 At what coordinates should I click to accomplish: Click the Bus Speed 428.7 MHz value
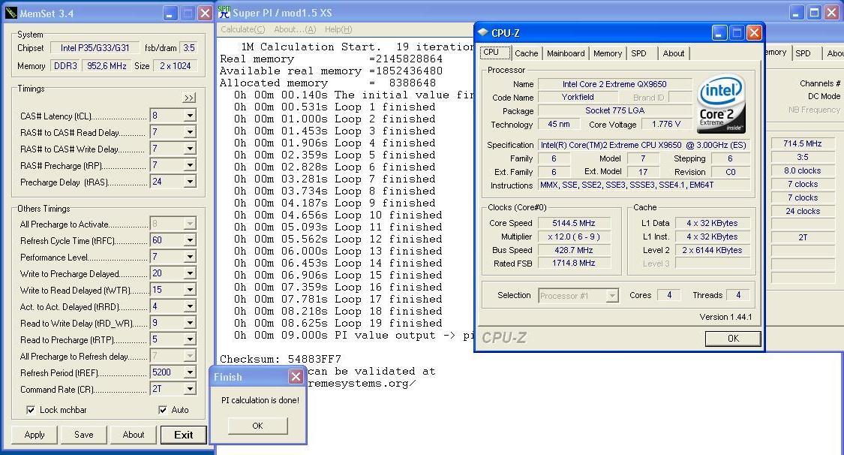coord(573,250)
